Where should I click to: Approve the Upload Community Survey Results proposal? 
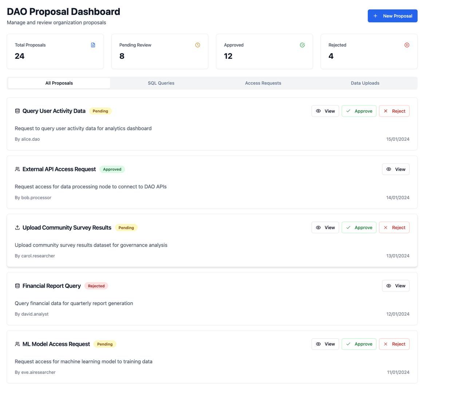coord(359,228)
